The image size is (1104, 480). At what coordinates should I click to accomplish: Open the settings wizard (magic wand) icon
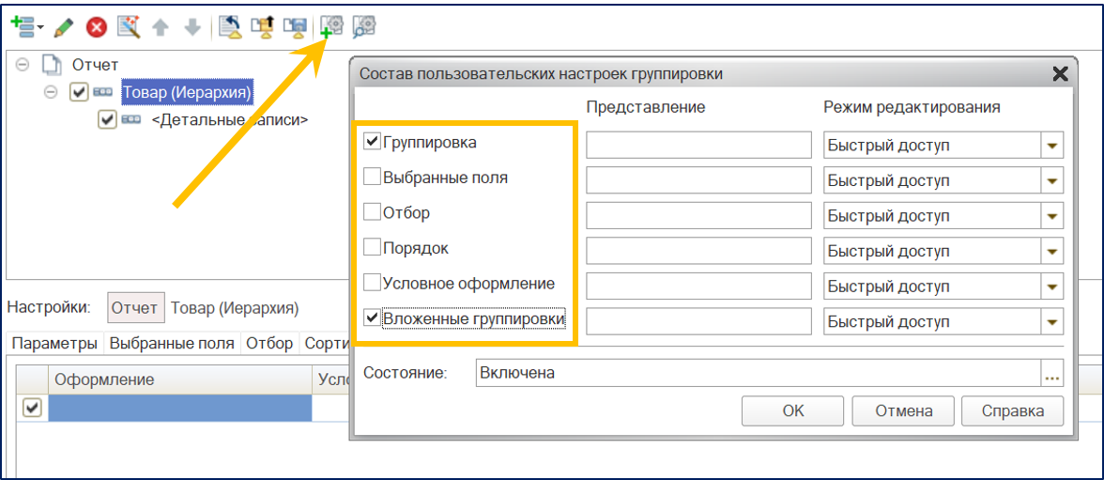click(130, 27)
